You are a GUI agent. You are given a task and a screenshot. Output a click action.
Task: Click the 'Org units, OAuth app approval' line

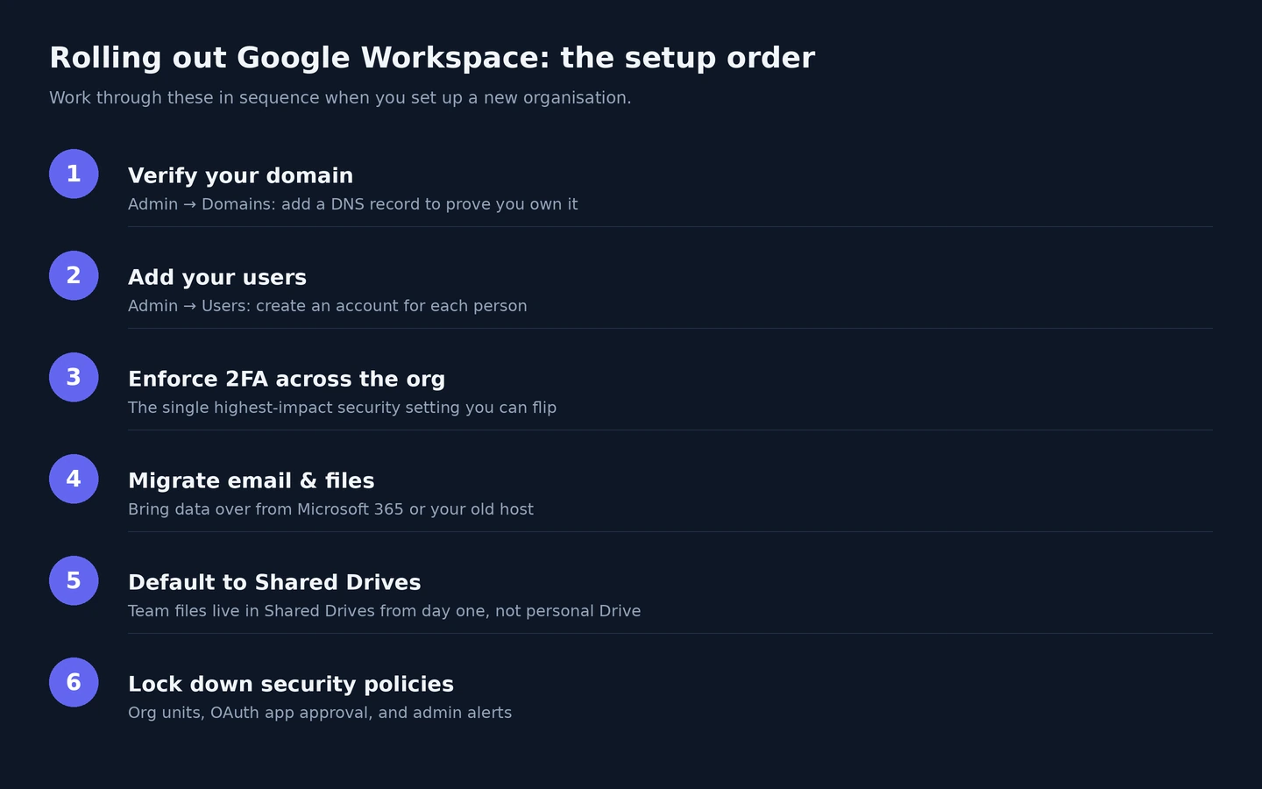point(320,713)
